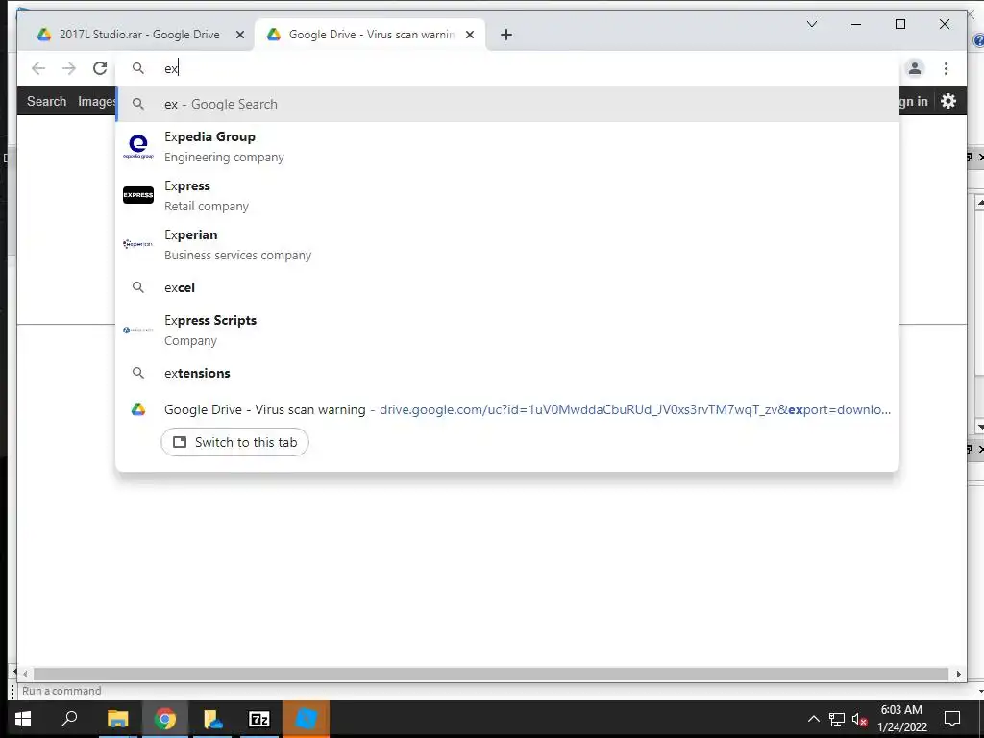Select the Expedia Group suggestion
The width and height of the screenshot is (984, 738).
507,147
